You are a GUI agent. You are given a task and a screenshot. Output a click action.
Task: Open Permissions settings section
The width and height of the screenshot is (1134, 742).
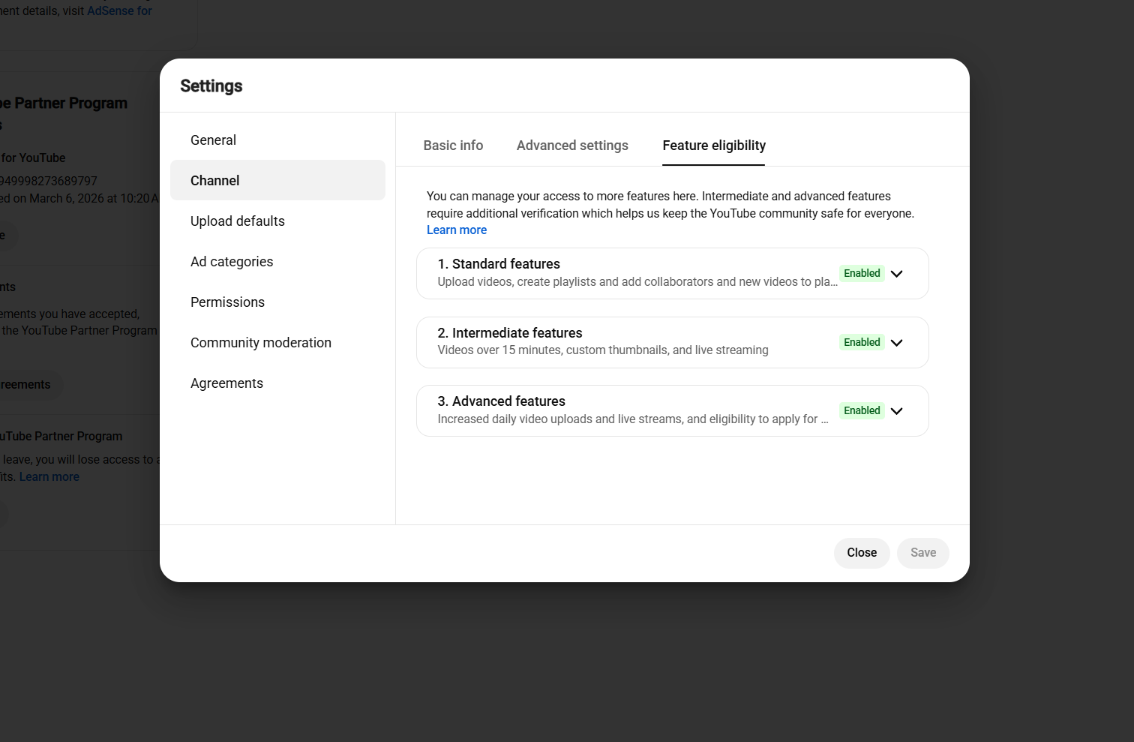[277, 302]
